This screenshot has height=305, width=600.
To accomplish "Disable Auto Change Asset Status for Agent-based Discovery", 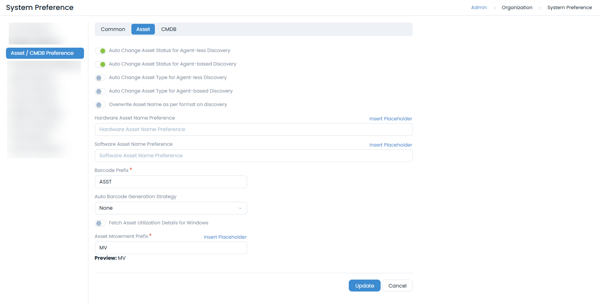I will (x=100, y=64).
